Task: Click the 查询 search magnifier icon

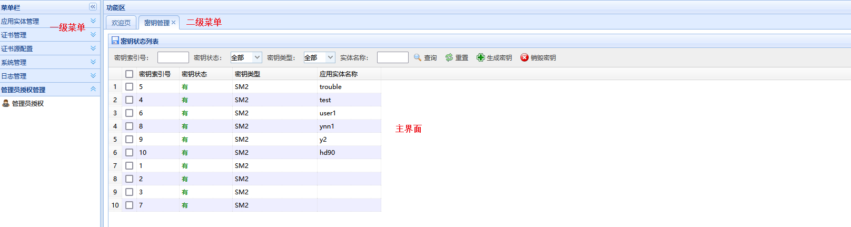Action: point(418,57)
